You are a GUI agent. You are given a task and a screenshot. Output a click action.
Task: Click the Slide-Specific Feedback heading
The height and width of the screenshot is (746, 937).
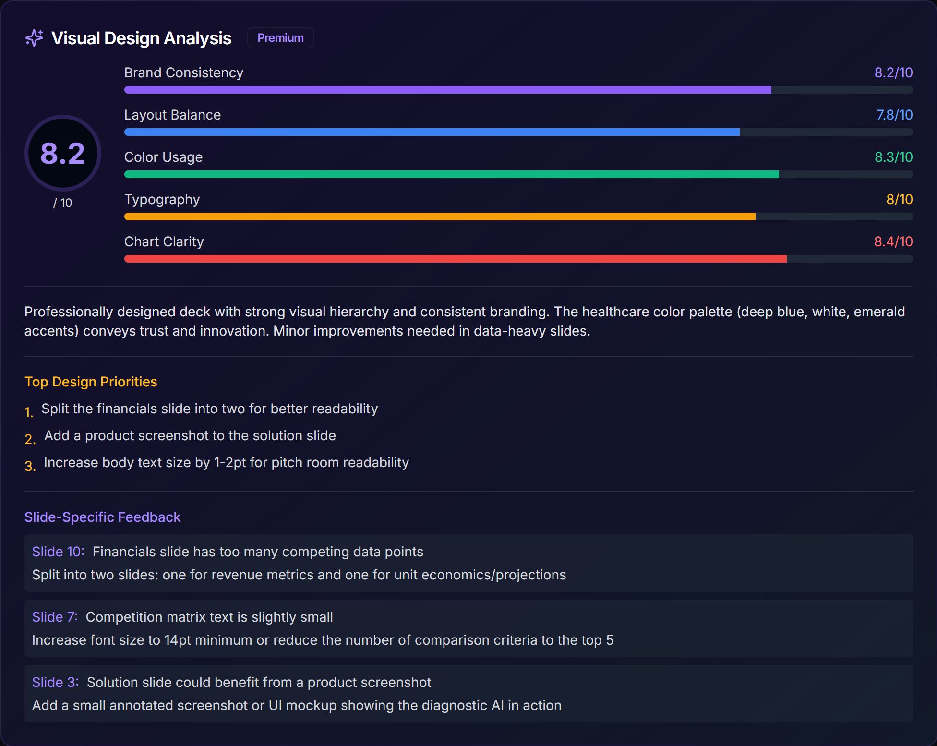pos(102,517)
